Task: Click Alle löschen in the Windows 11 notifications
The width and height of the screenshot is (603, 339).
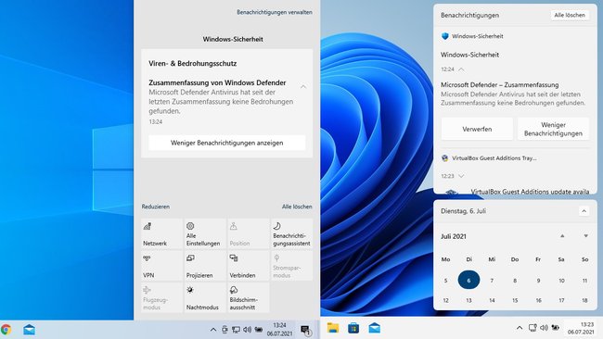Action: [x=570, y=15]
